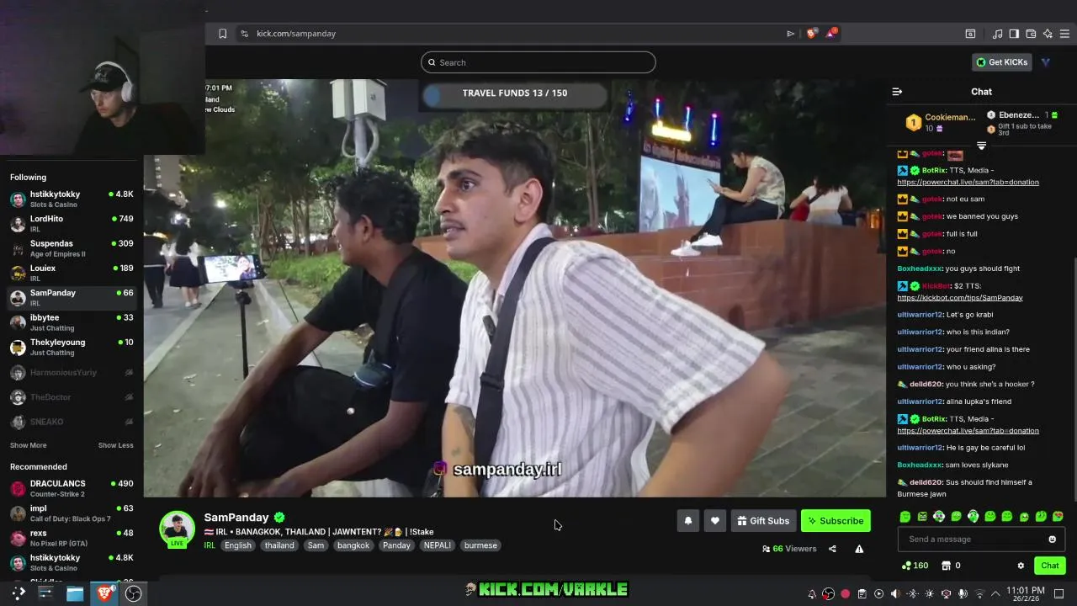The image size is (1077, 606).
Task: Open chat settings gear
Action: pyautogui.click(x=1021, y=566)
